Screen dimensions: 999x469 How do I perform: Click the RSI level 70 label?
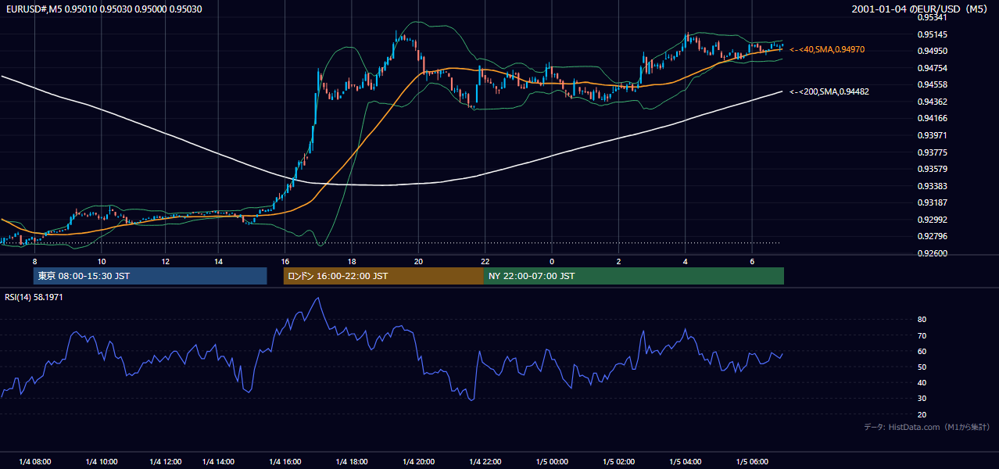(922, 335)
